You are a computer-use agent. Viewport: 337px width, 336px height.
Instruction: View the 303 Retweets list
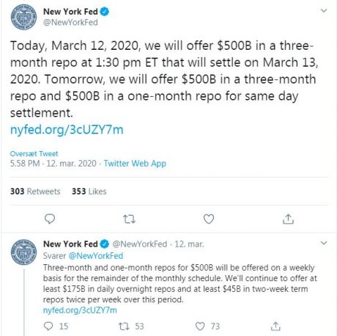coord(35,191)
